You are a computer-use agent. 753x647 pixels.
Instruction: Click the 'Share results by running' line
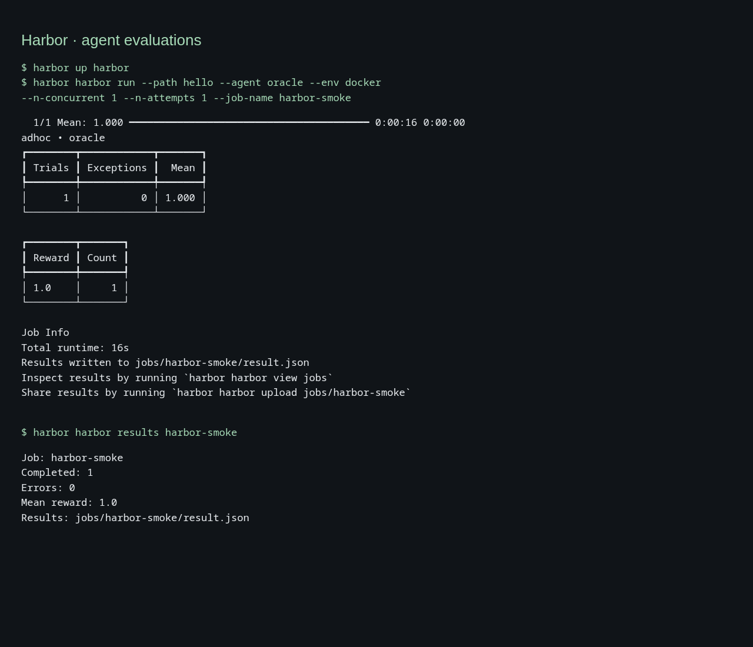216,392
